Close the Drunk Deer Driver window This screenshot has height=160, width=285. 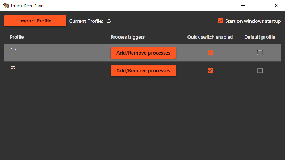[276, 6]
